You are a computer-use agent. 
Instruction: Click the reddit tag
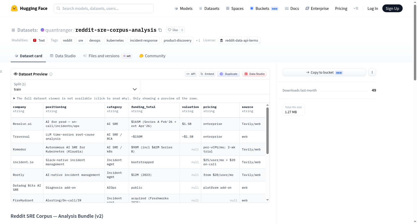point(68,40)
